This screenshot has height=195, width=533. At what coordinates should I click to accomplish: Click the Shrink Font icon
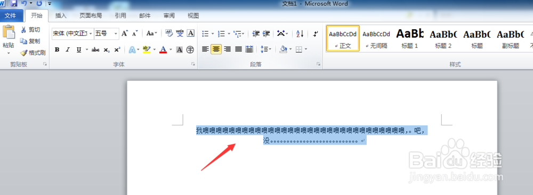point(135,33)
